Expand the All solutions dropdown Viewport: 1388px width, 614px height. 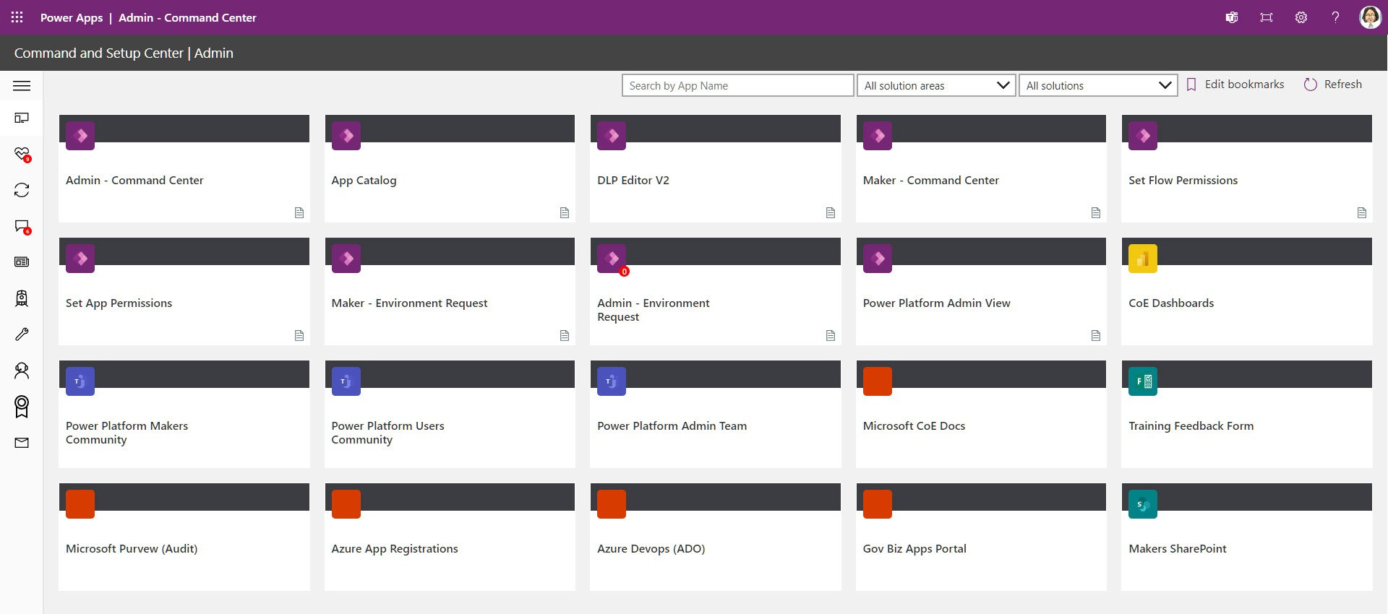coord(1098,85)
